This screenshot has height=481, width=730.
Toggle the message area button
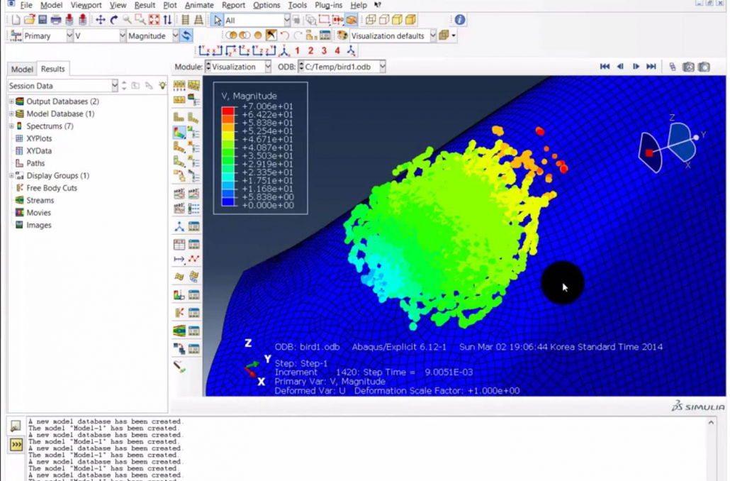pos(16,426)
